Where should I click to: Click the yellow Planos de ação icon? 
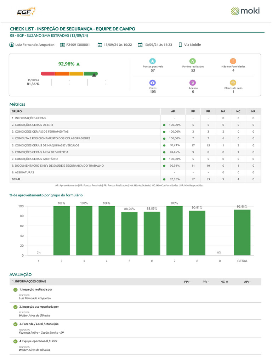tap(233, 82)
